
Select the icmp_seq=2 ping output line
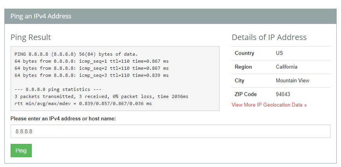[91, 68]
